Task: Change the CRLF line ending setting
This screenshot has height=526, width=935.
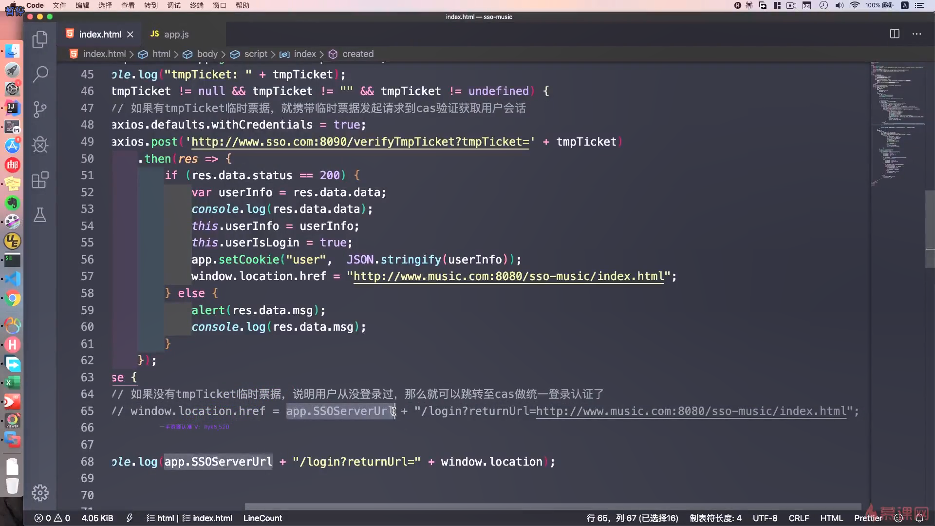Action: click(x=799, y=518)
